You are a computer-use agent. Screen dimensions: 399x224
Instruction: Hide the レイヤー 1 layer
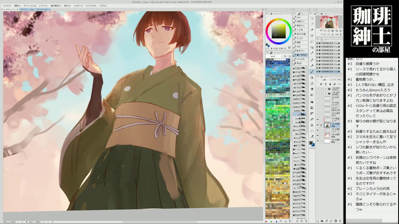[318, 119]
